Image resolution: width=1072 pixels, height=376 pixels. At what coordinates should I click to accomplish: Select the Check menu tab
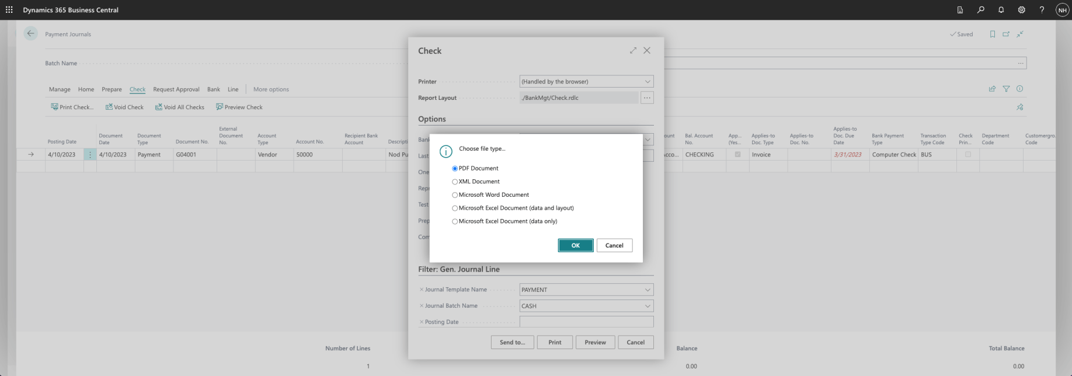coord(137,89)
